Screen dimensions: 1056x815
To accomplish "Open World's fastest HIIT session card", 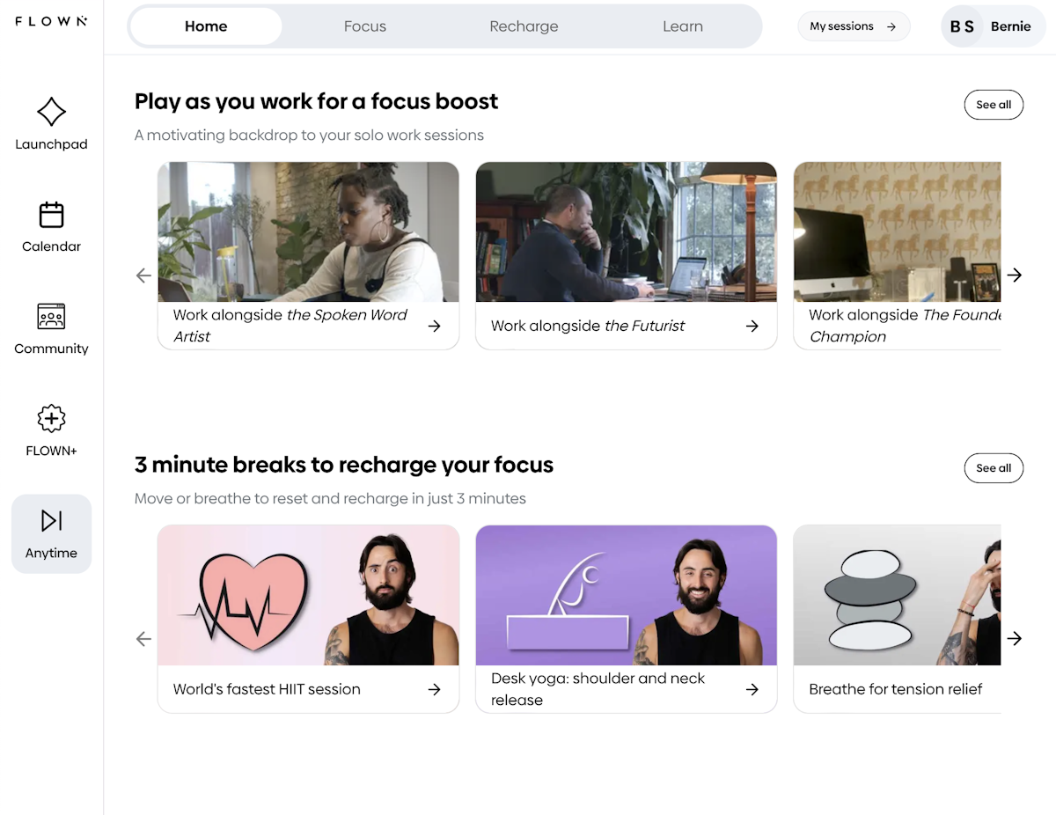I will [x=308, y=619].
